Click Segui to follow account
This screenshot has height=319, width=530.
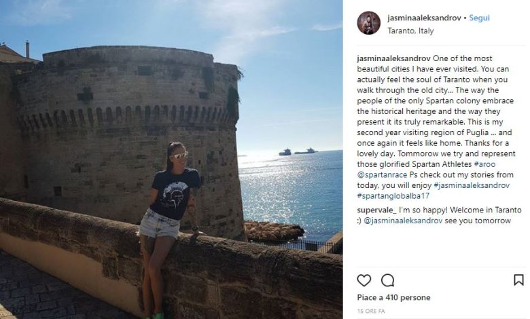click(x=479, y=18)
